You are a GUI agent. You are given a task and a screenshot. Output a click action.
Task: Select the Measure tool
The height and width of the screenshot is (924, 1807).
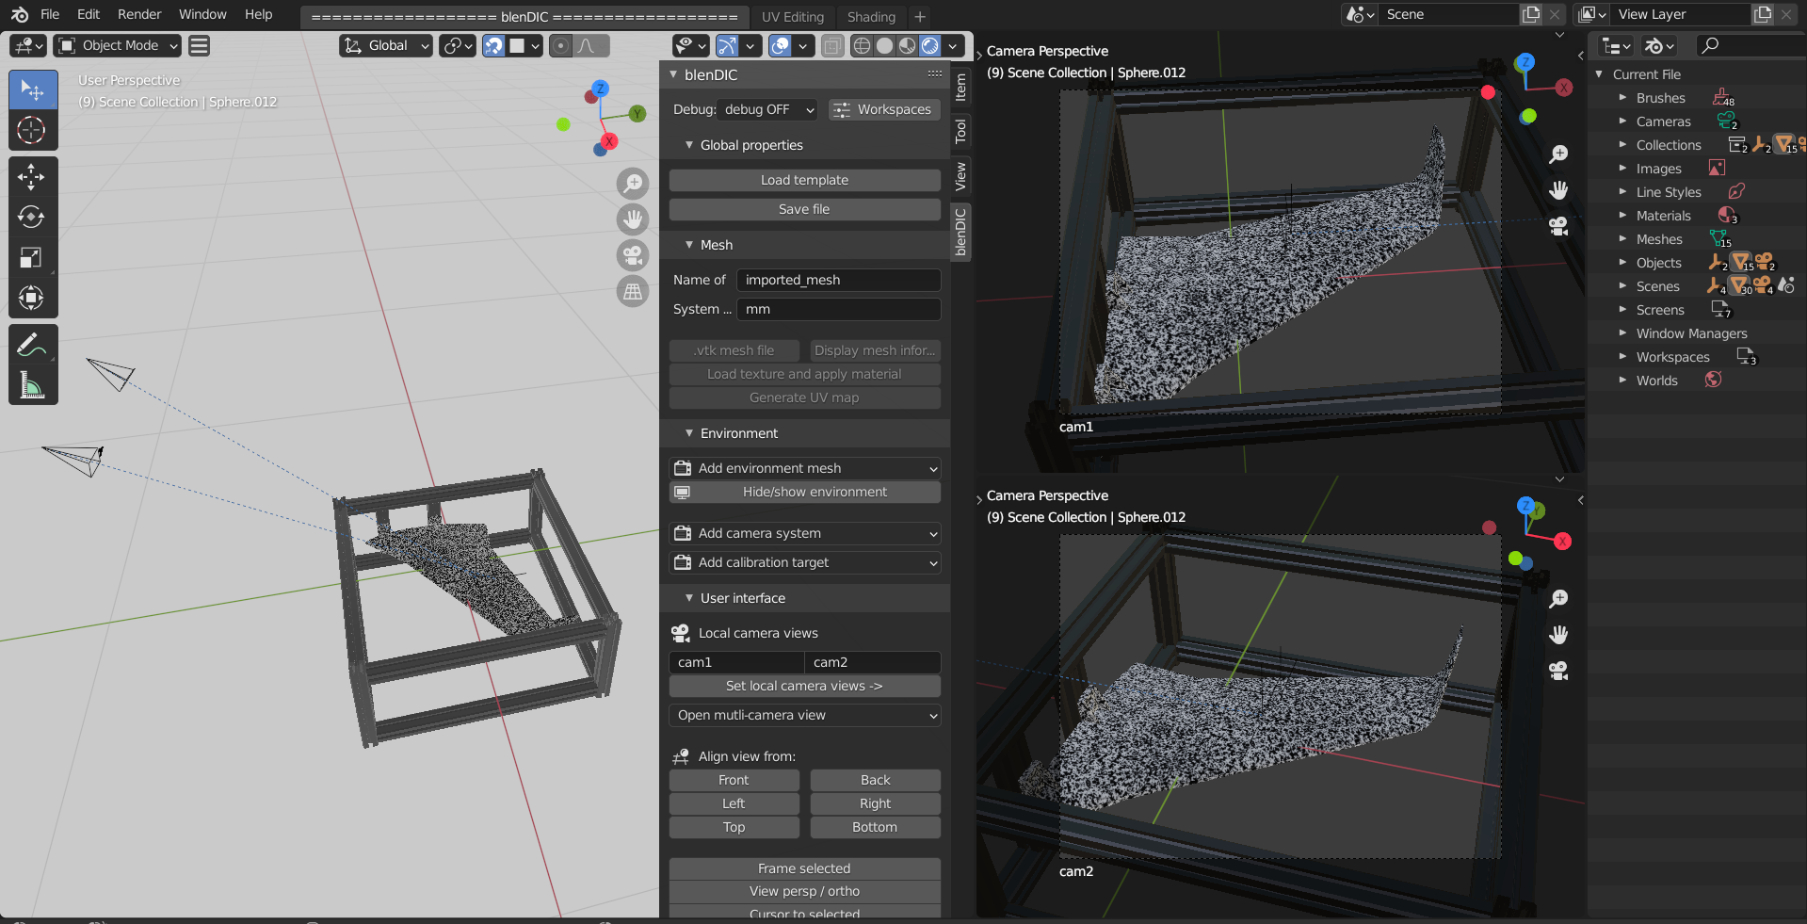click(x=33, y=385)
